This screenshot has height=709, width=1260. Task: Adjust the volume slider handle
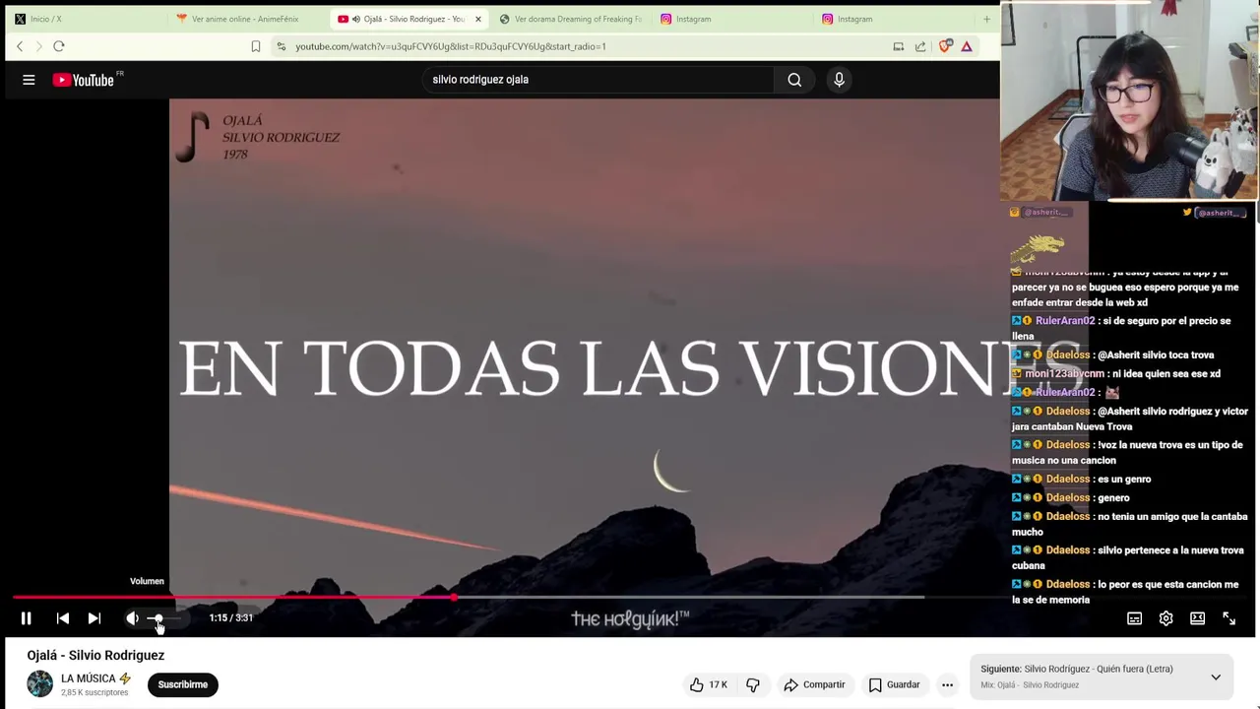click(x=157, y=618)
